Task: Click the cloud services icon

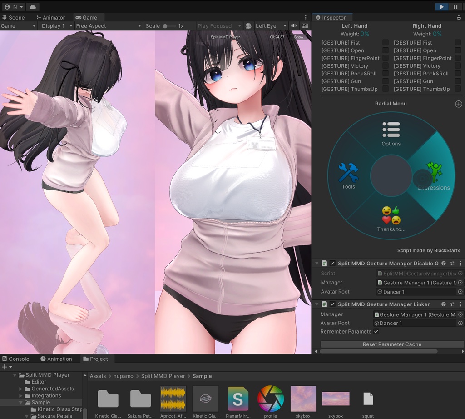Action: (33, 6)
